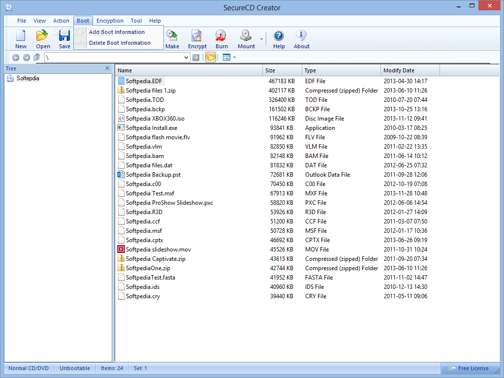The height and width of the screenshot is (378, 504).
Task: Toggle the folder tree view icon
Action: coord(211,58)
